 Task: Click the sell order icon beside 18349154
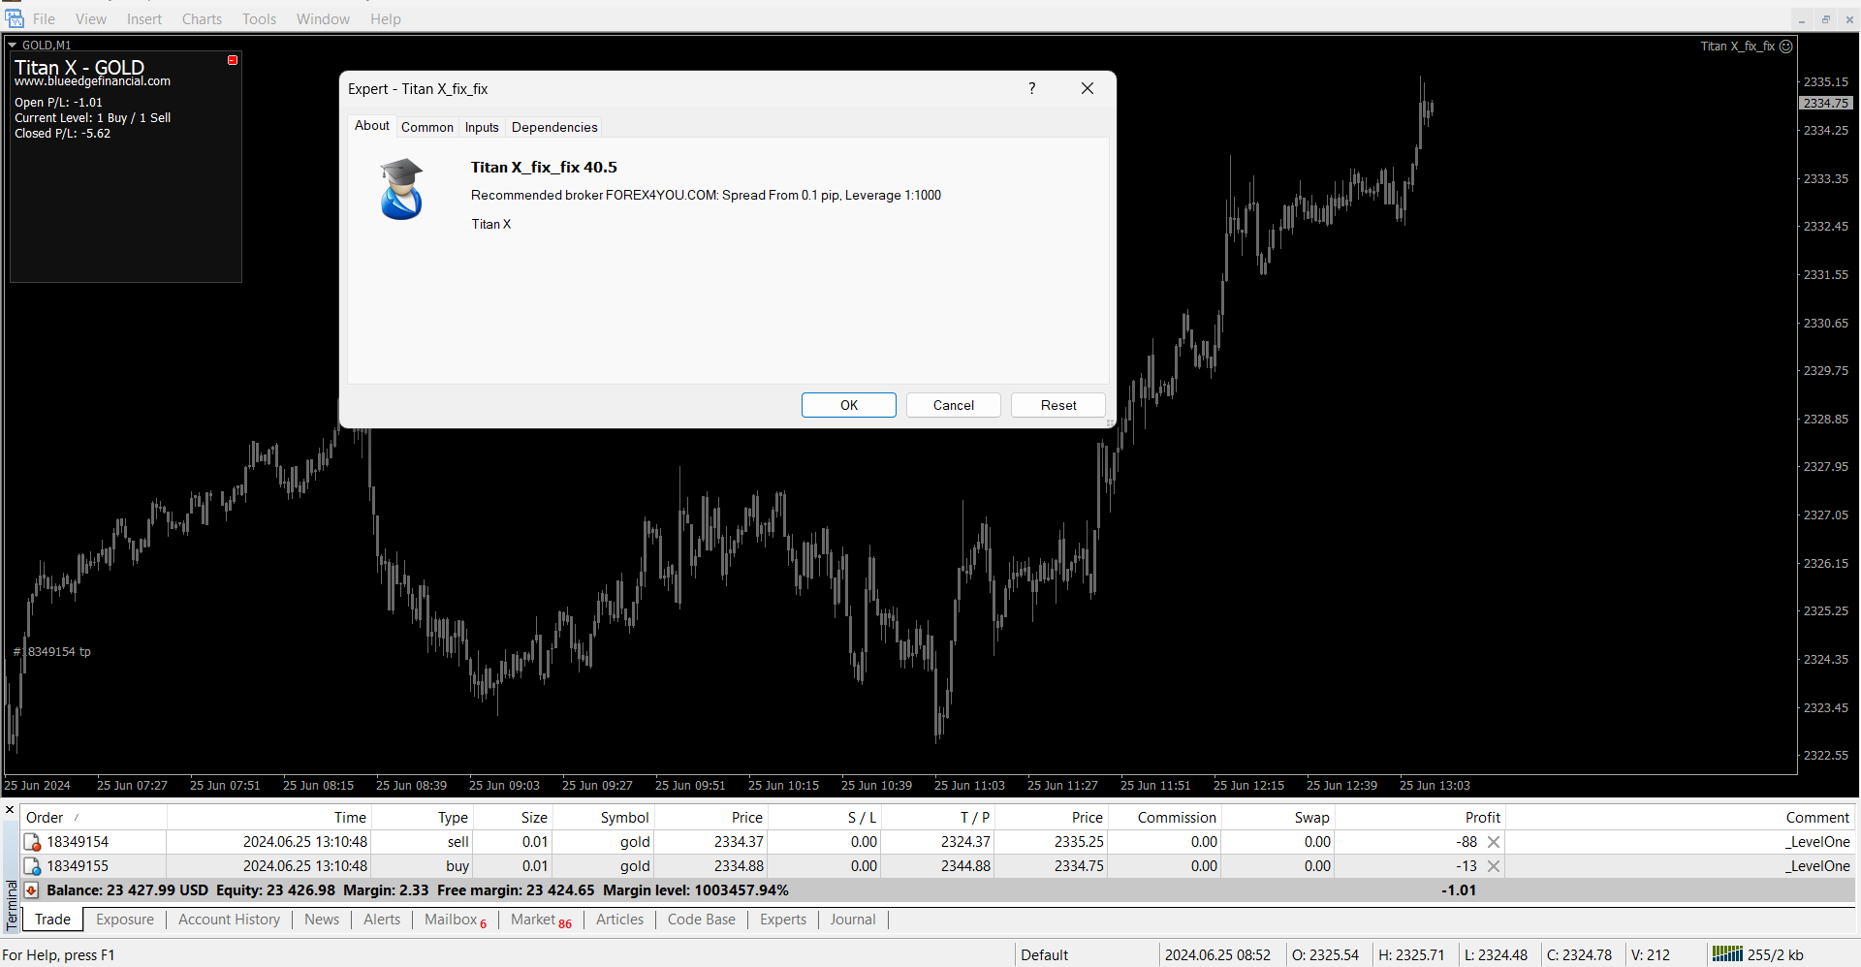coord(32,842)
